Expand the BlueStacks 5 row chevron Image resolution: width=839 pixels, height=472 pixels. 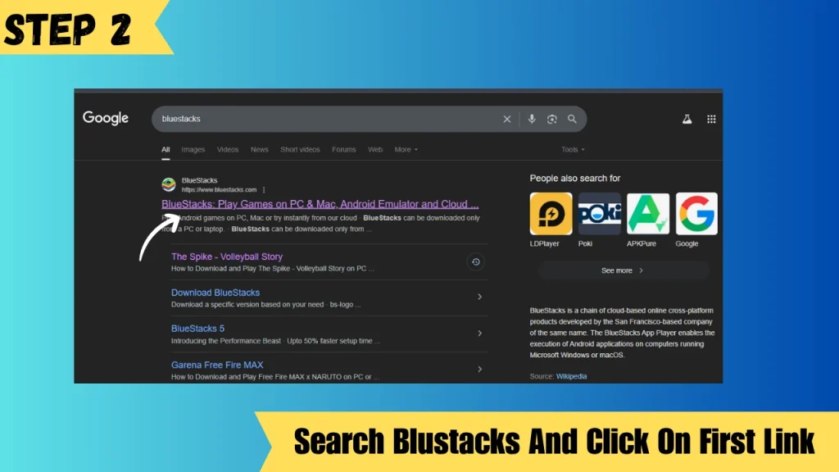click(479, 333)
